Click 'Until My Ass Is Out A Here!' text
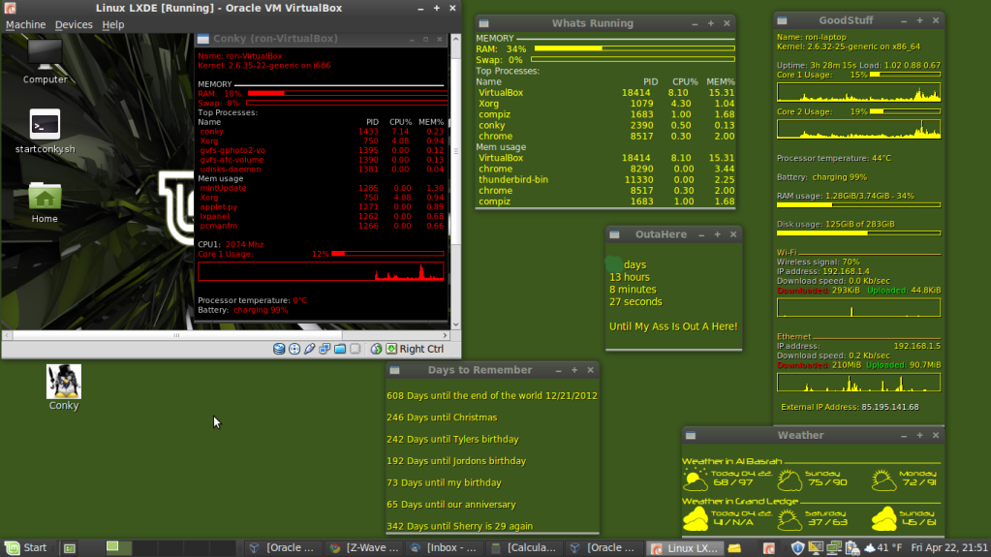This screenshot has width=991, height=557. pos(673,326)
